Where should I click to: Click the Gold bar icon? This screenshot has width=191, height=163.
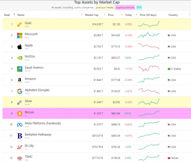pyautogui.click(x=20, y=24)
